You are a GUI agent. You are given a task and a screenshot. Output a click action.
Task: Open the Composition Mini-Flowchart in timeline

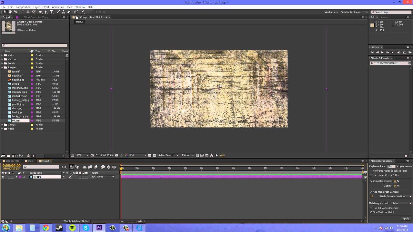point(64,167)
